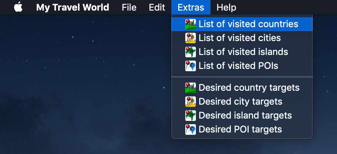Open the Help menu
Viewport: 337px width, 154px height.
(x=226, y=7)
